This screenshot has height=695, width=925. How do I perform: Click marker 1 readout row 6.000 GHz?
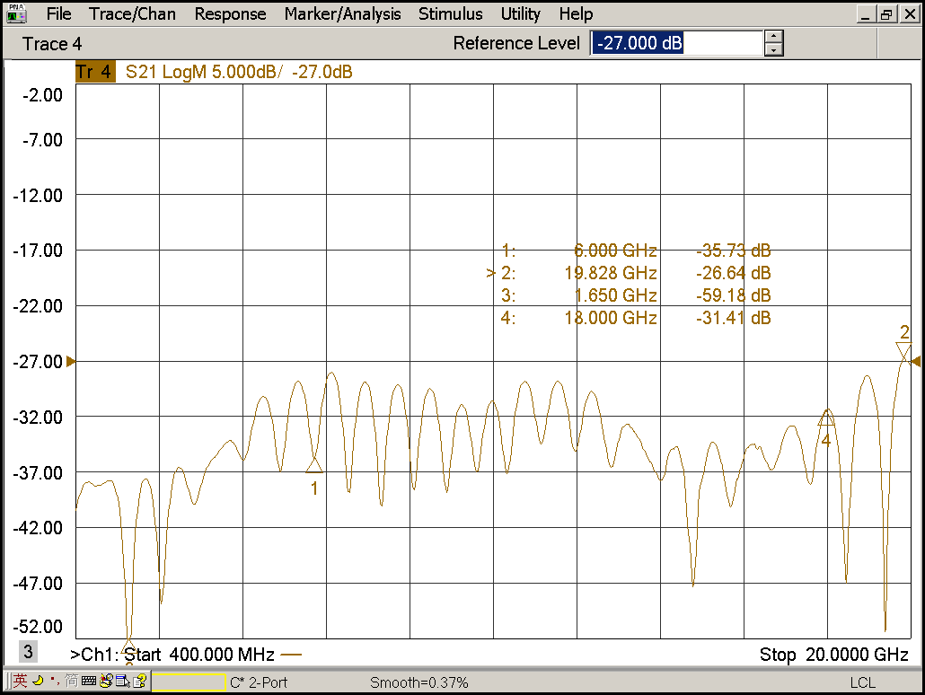point(636,251)
